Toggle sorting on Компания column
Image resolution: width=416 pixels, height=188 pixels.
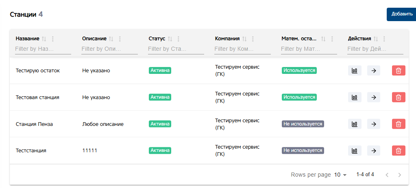click(244, 39)
